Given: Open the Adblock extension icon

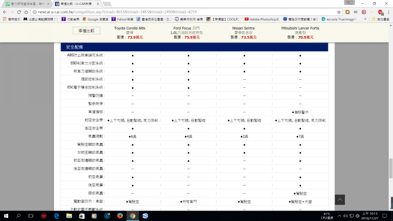Looking at the screenshot, I should click(380, 12).
